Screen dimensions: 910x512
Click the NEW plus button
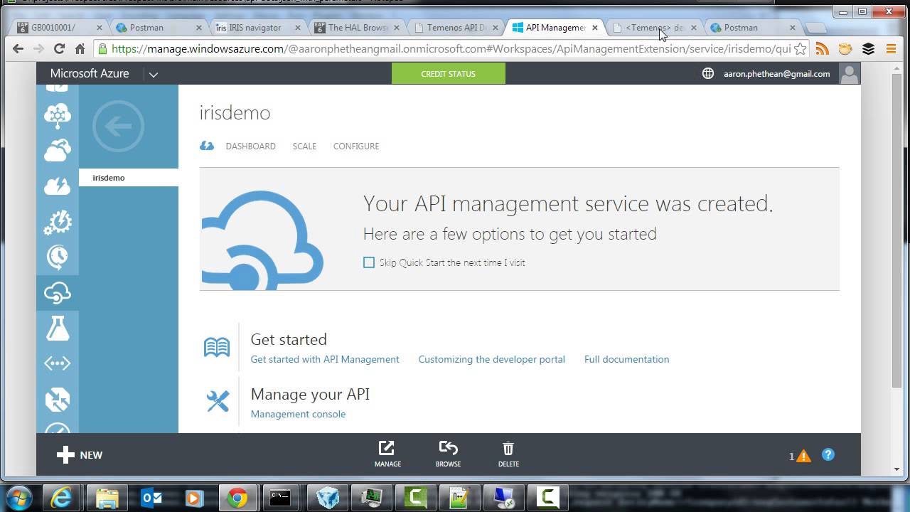(80, 455)
